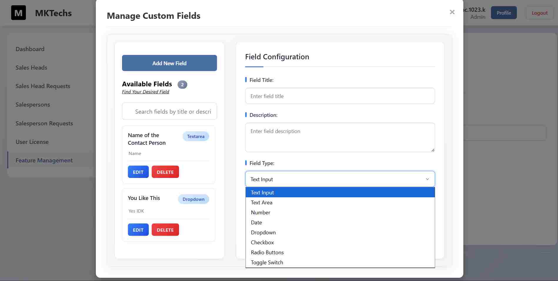The height and width of the screenshot is (281, 558).
Task: Close the Manage Custom Fields dialog
Action: coord(452,12)
